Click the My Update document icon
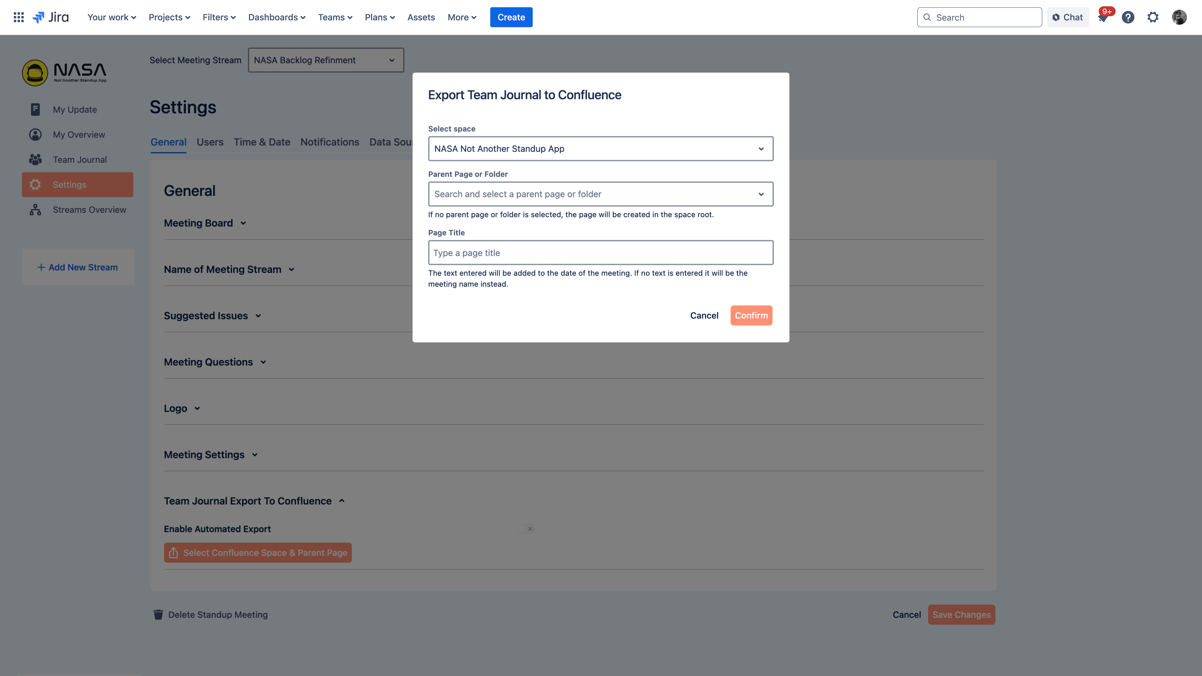The height and width of the screenshot is (676, 1202). tap(35, 109)
